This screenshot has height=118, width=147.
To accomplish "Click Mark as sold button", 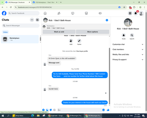I will click(x=59, y=32).
